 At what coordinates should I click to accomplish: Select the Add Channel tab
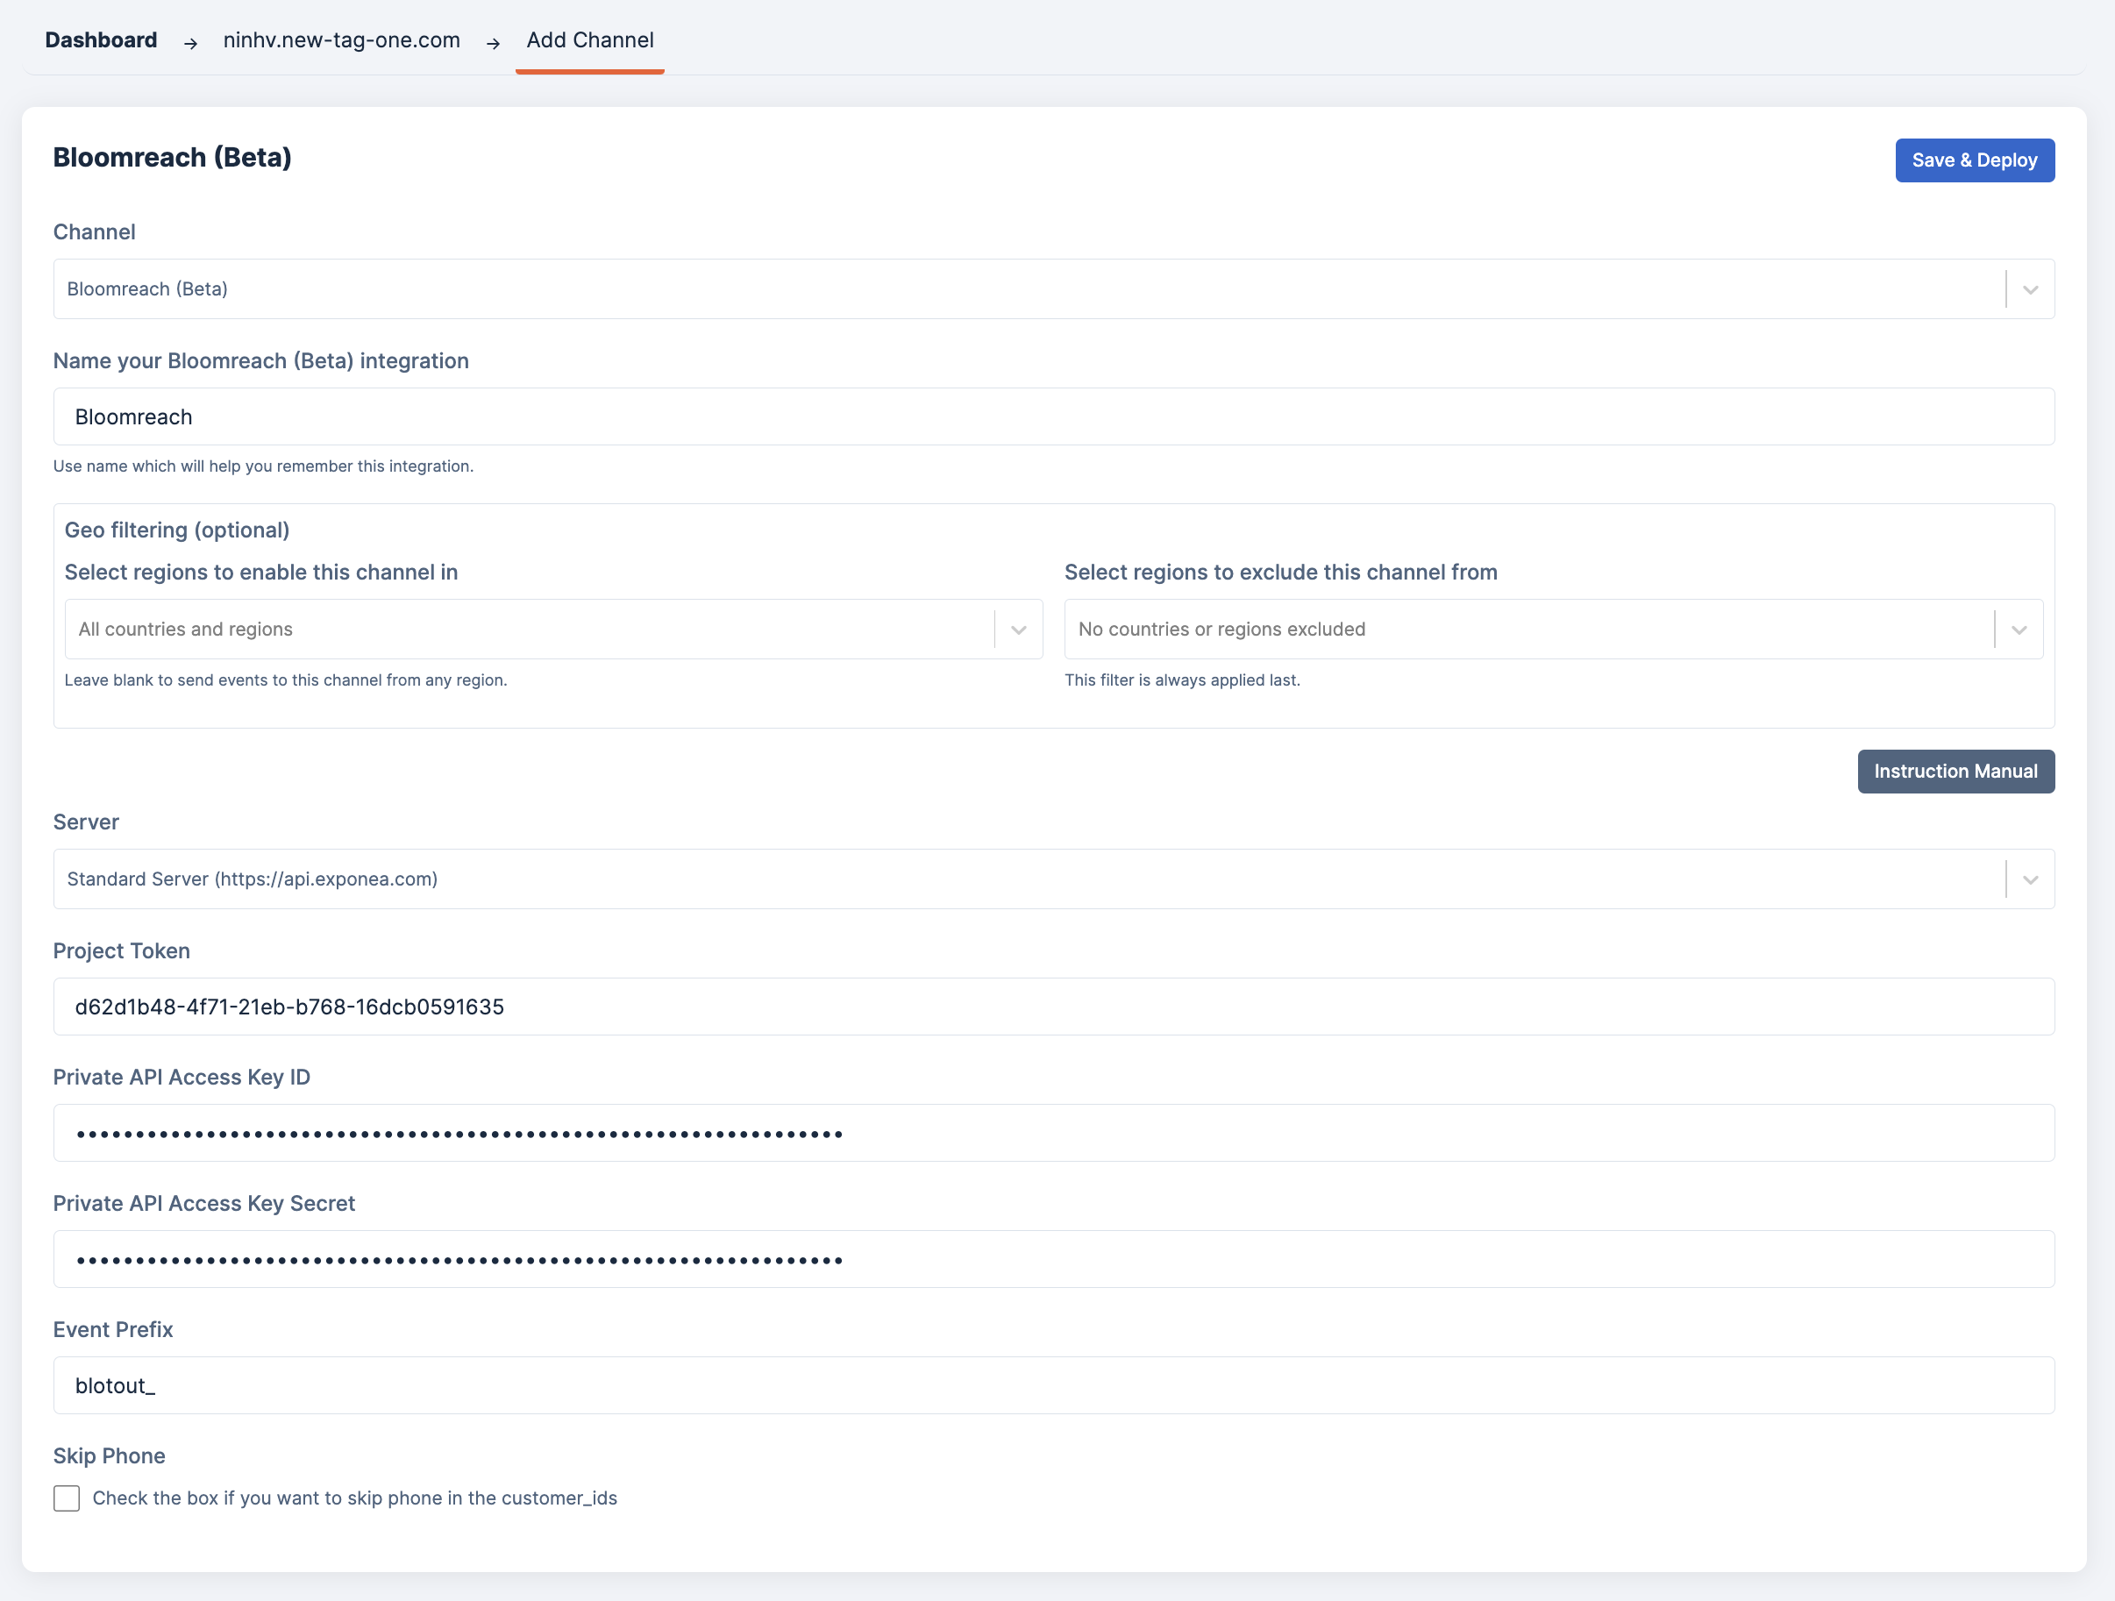[x=590, y=40]
